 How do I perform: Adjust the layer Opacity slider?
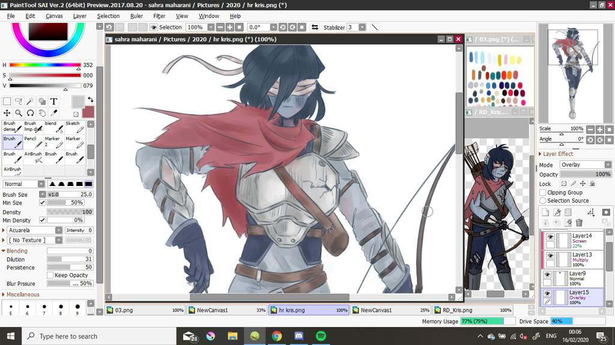tap(586, 174)
